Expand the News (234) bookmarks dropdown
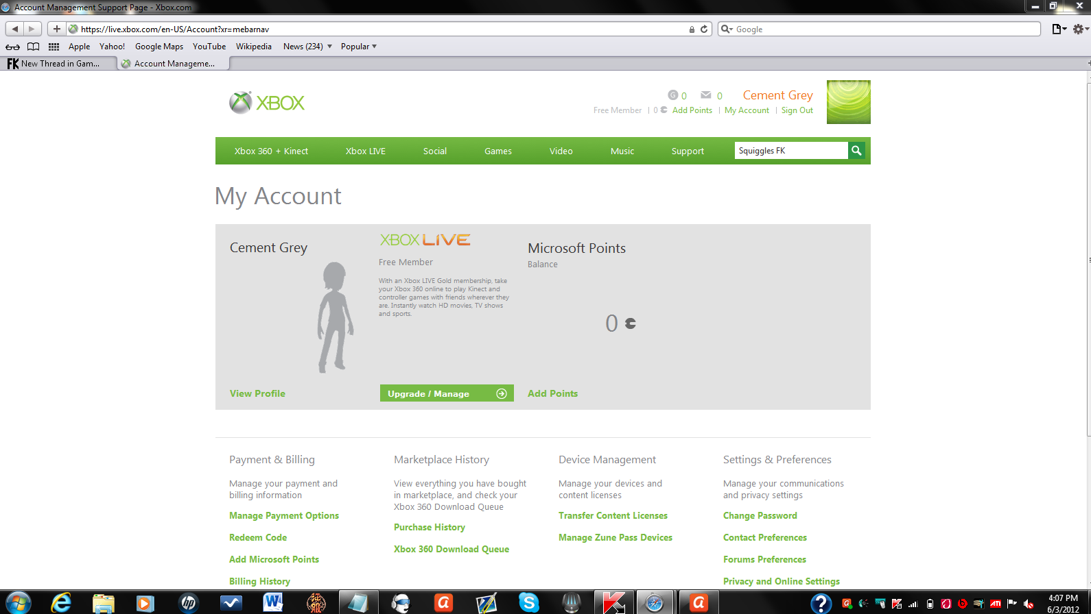 [307, 47]
